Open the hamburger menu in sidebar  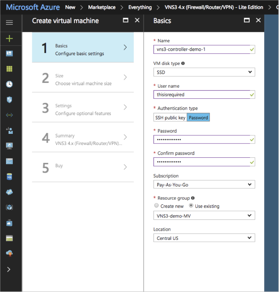(9, 23)
